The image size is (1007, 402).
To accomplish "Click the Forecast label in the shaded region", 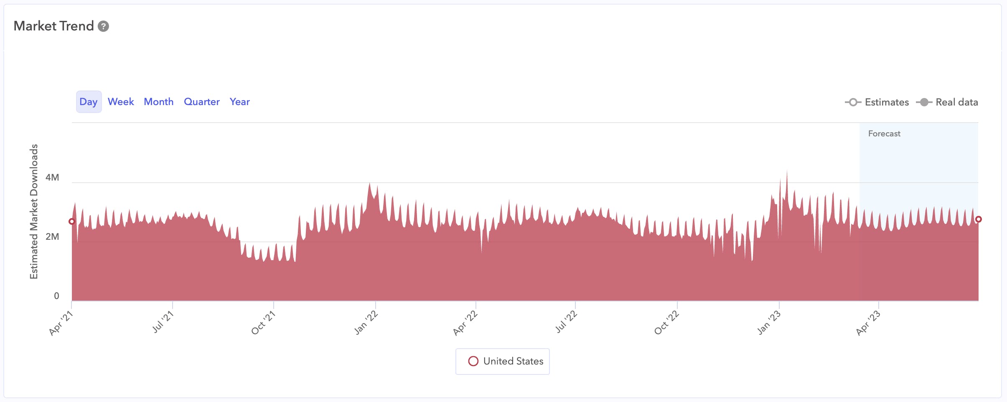I will pyautogui.click(x=884, y=133).
